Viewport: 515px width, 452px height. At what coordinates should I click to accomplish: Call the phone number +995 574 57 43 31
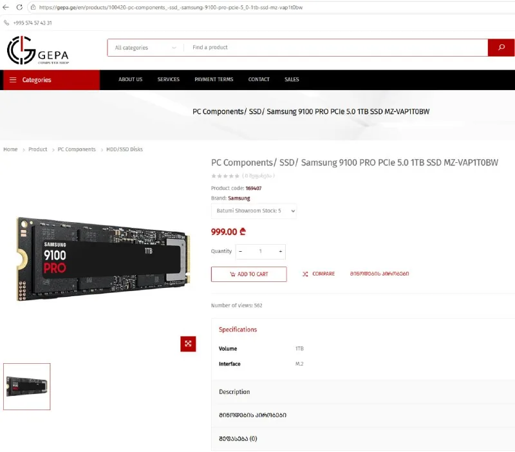point(32,23)
